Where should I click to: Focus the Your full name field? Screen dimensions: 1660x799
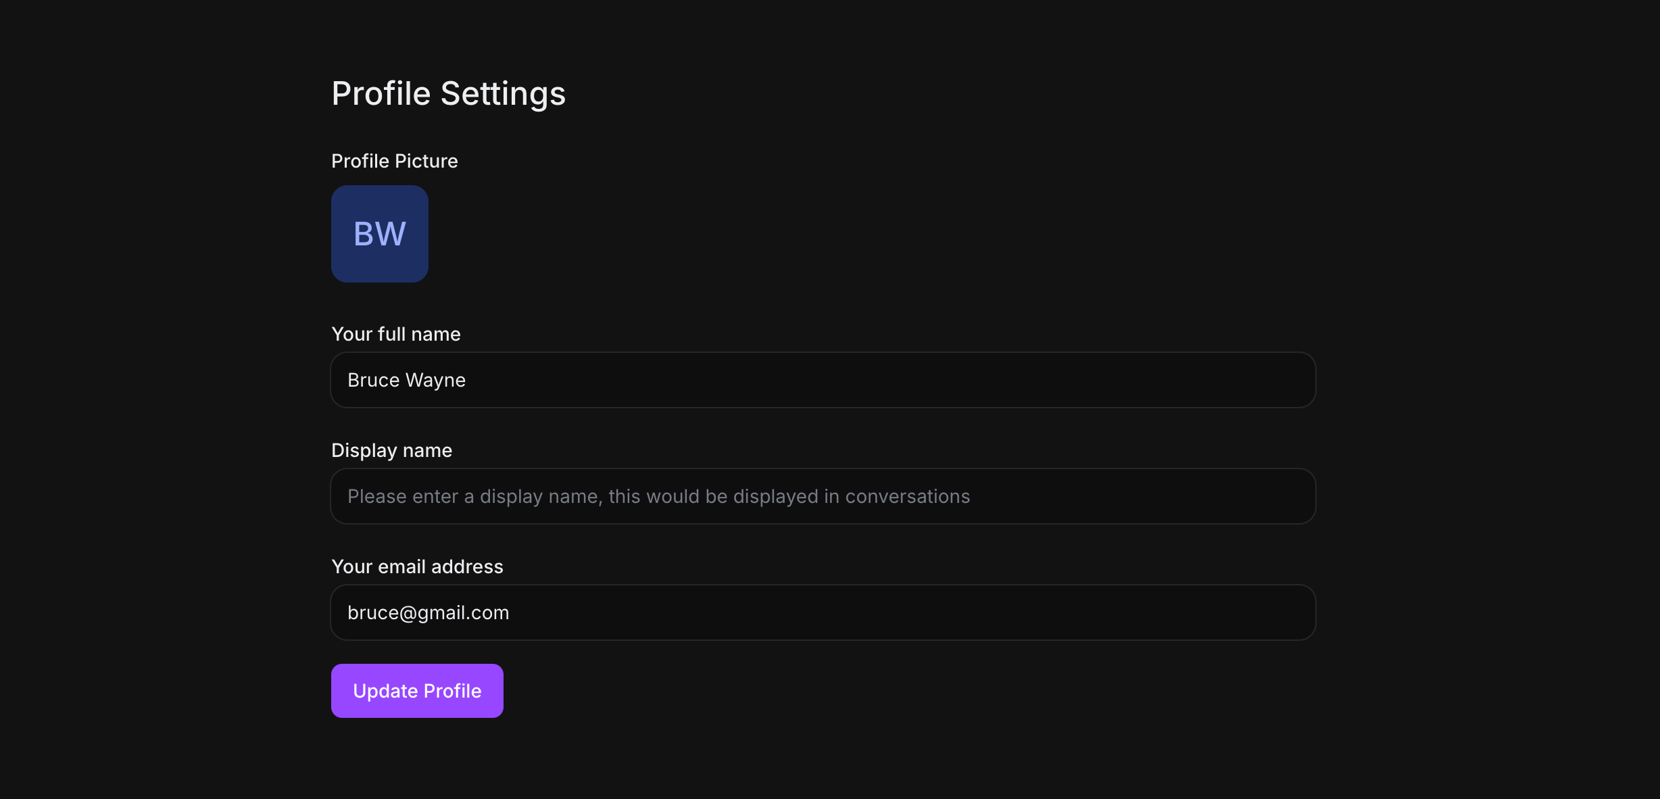click(x=823, y=380)
